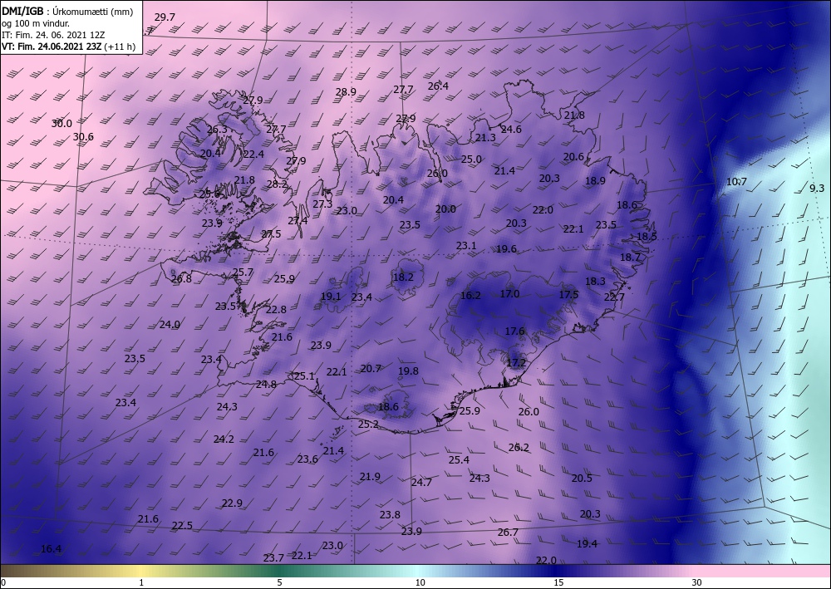Image resolution: width=831 pixels, height=589 pixels.
Task: Select the 28.2 value near Húnaflói bay
Action: pyautogui.click(x=277, y=184)
